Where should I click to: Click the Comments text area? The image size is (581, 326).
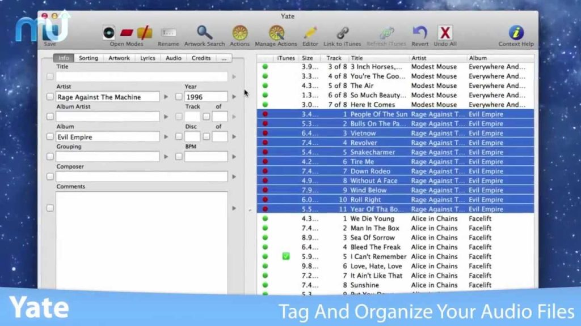pos(141,242)
